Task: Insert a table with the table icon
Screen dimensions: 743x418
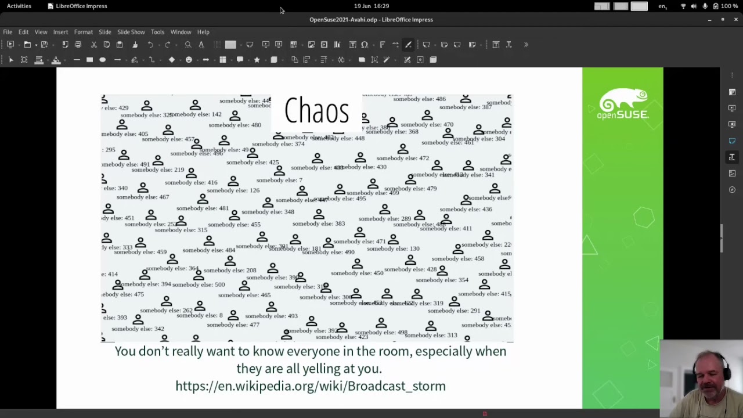Action: click(293, 44)
